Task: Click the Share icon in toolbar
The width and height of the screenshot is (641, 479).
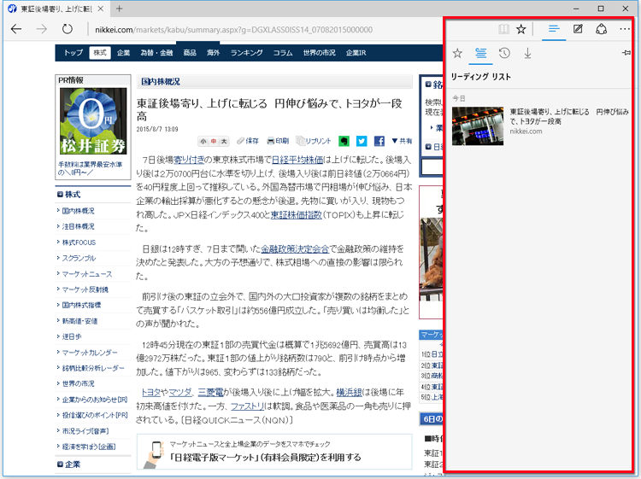Action: point(601,29)
